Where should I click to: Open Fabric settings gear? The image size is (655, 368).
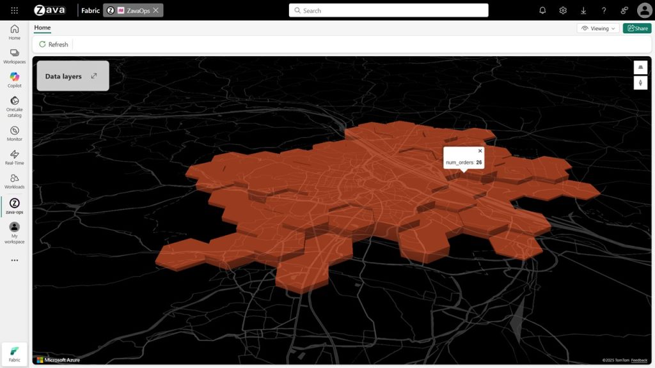[562, 10]
